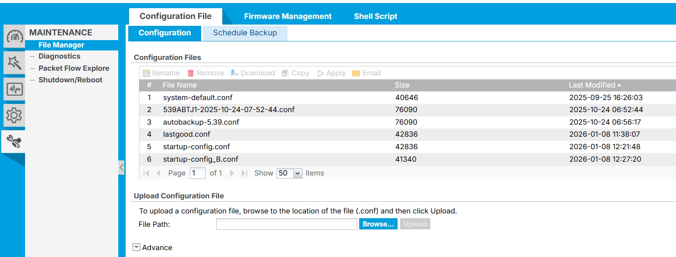
Task: Click the Apply toolbar button
Action: [332, 73]
